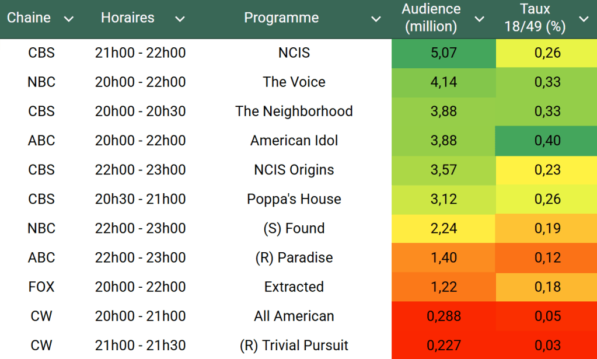The height and width of the screenshot is (359, 597).
Task: Select The Voice programme cell
Action: (x=294, y=82)
